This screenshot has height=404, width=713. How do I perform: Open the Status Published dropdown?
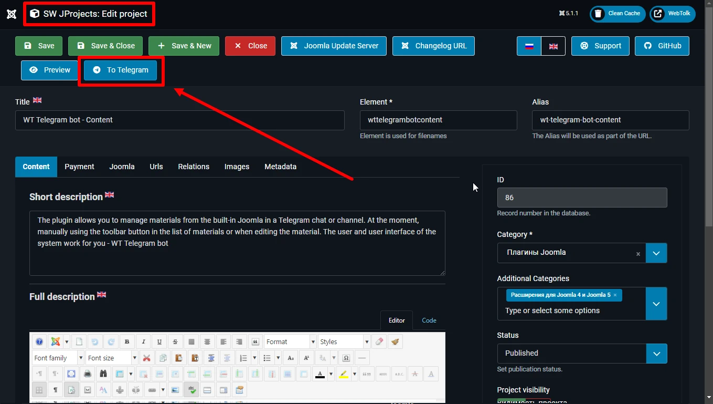coord(582,353)
